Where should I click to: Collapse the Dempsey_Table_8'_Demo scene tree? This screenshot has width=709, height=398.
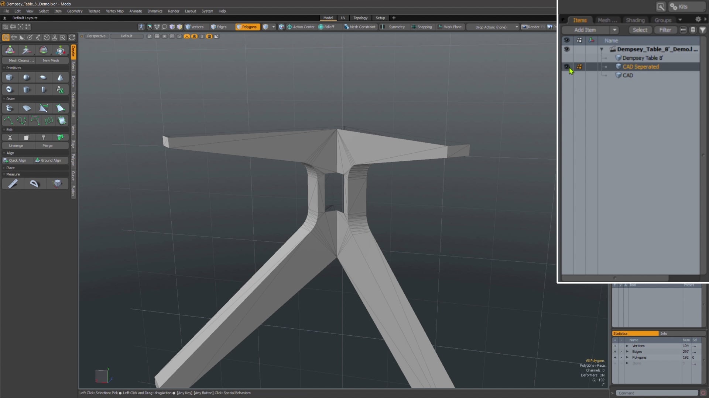click(x=602, y=49)
